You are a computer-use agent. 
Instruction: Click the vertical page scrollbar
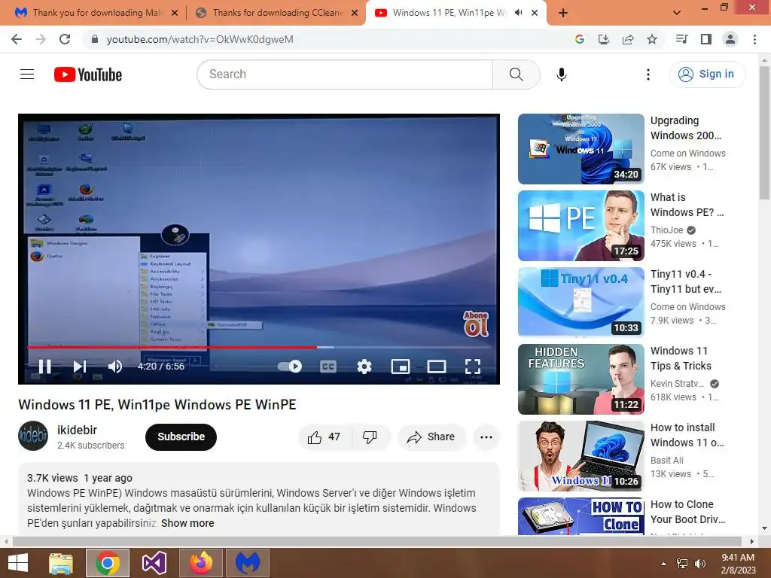tap(764, 132)
